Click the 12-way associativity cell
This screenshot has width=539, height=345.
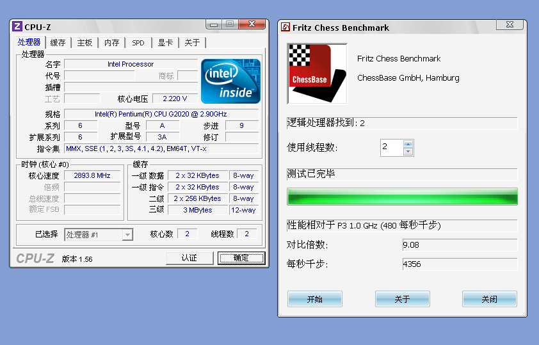(243, 210)
